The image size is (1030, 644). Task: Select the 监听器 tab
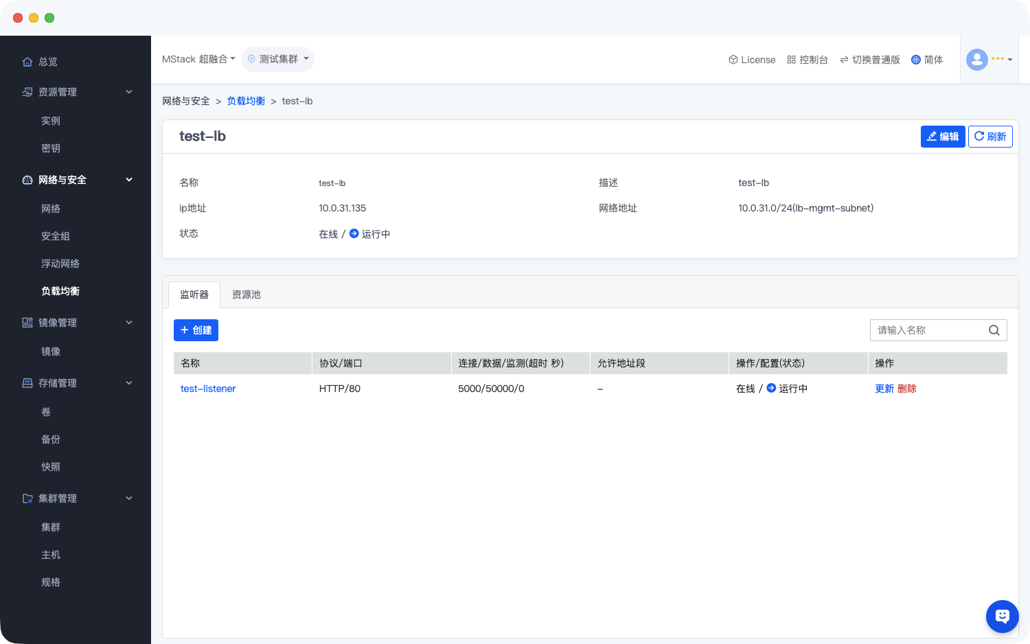tap(194, 295)
